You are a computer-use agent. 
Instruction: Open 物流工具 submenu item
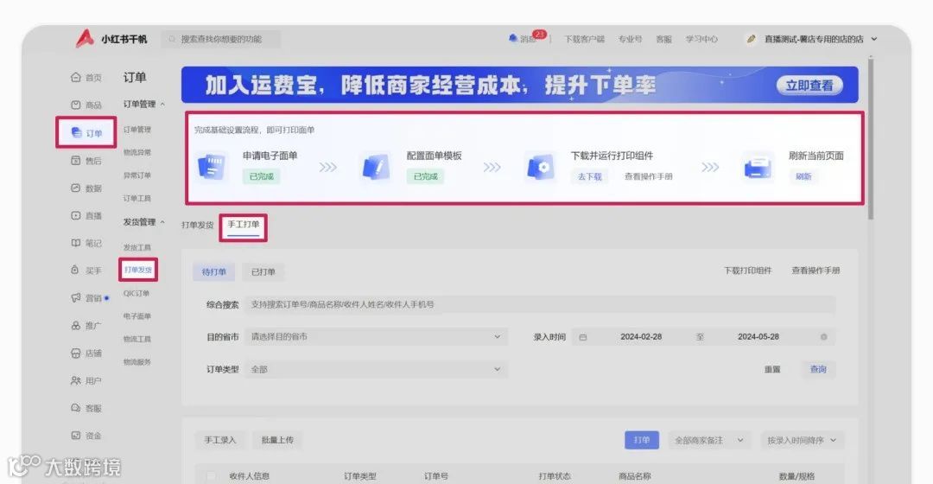(137, 339)
